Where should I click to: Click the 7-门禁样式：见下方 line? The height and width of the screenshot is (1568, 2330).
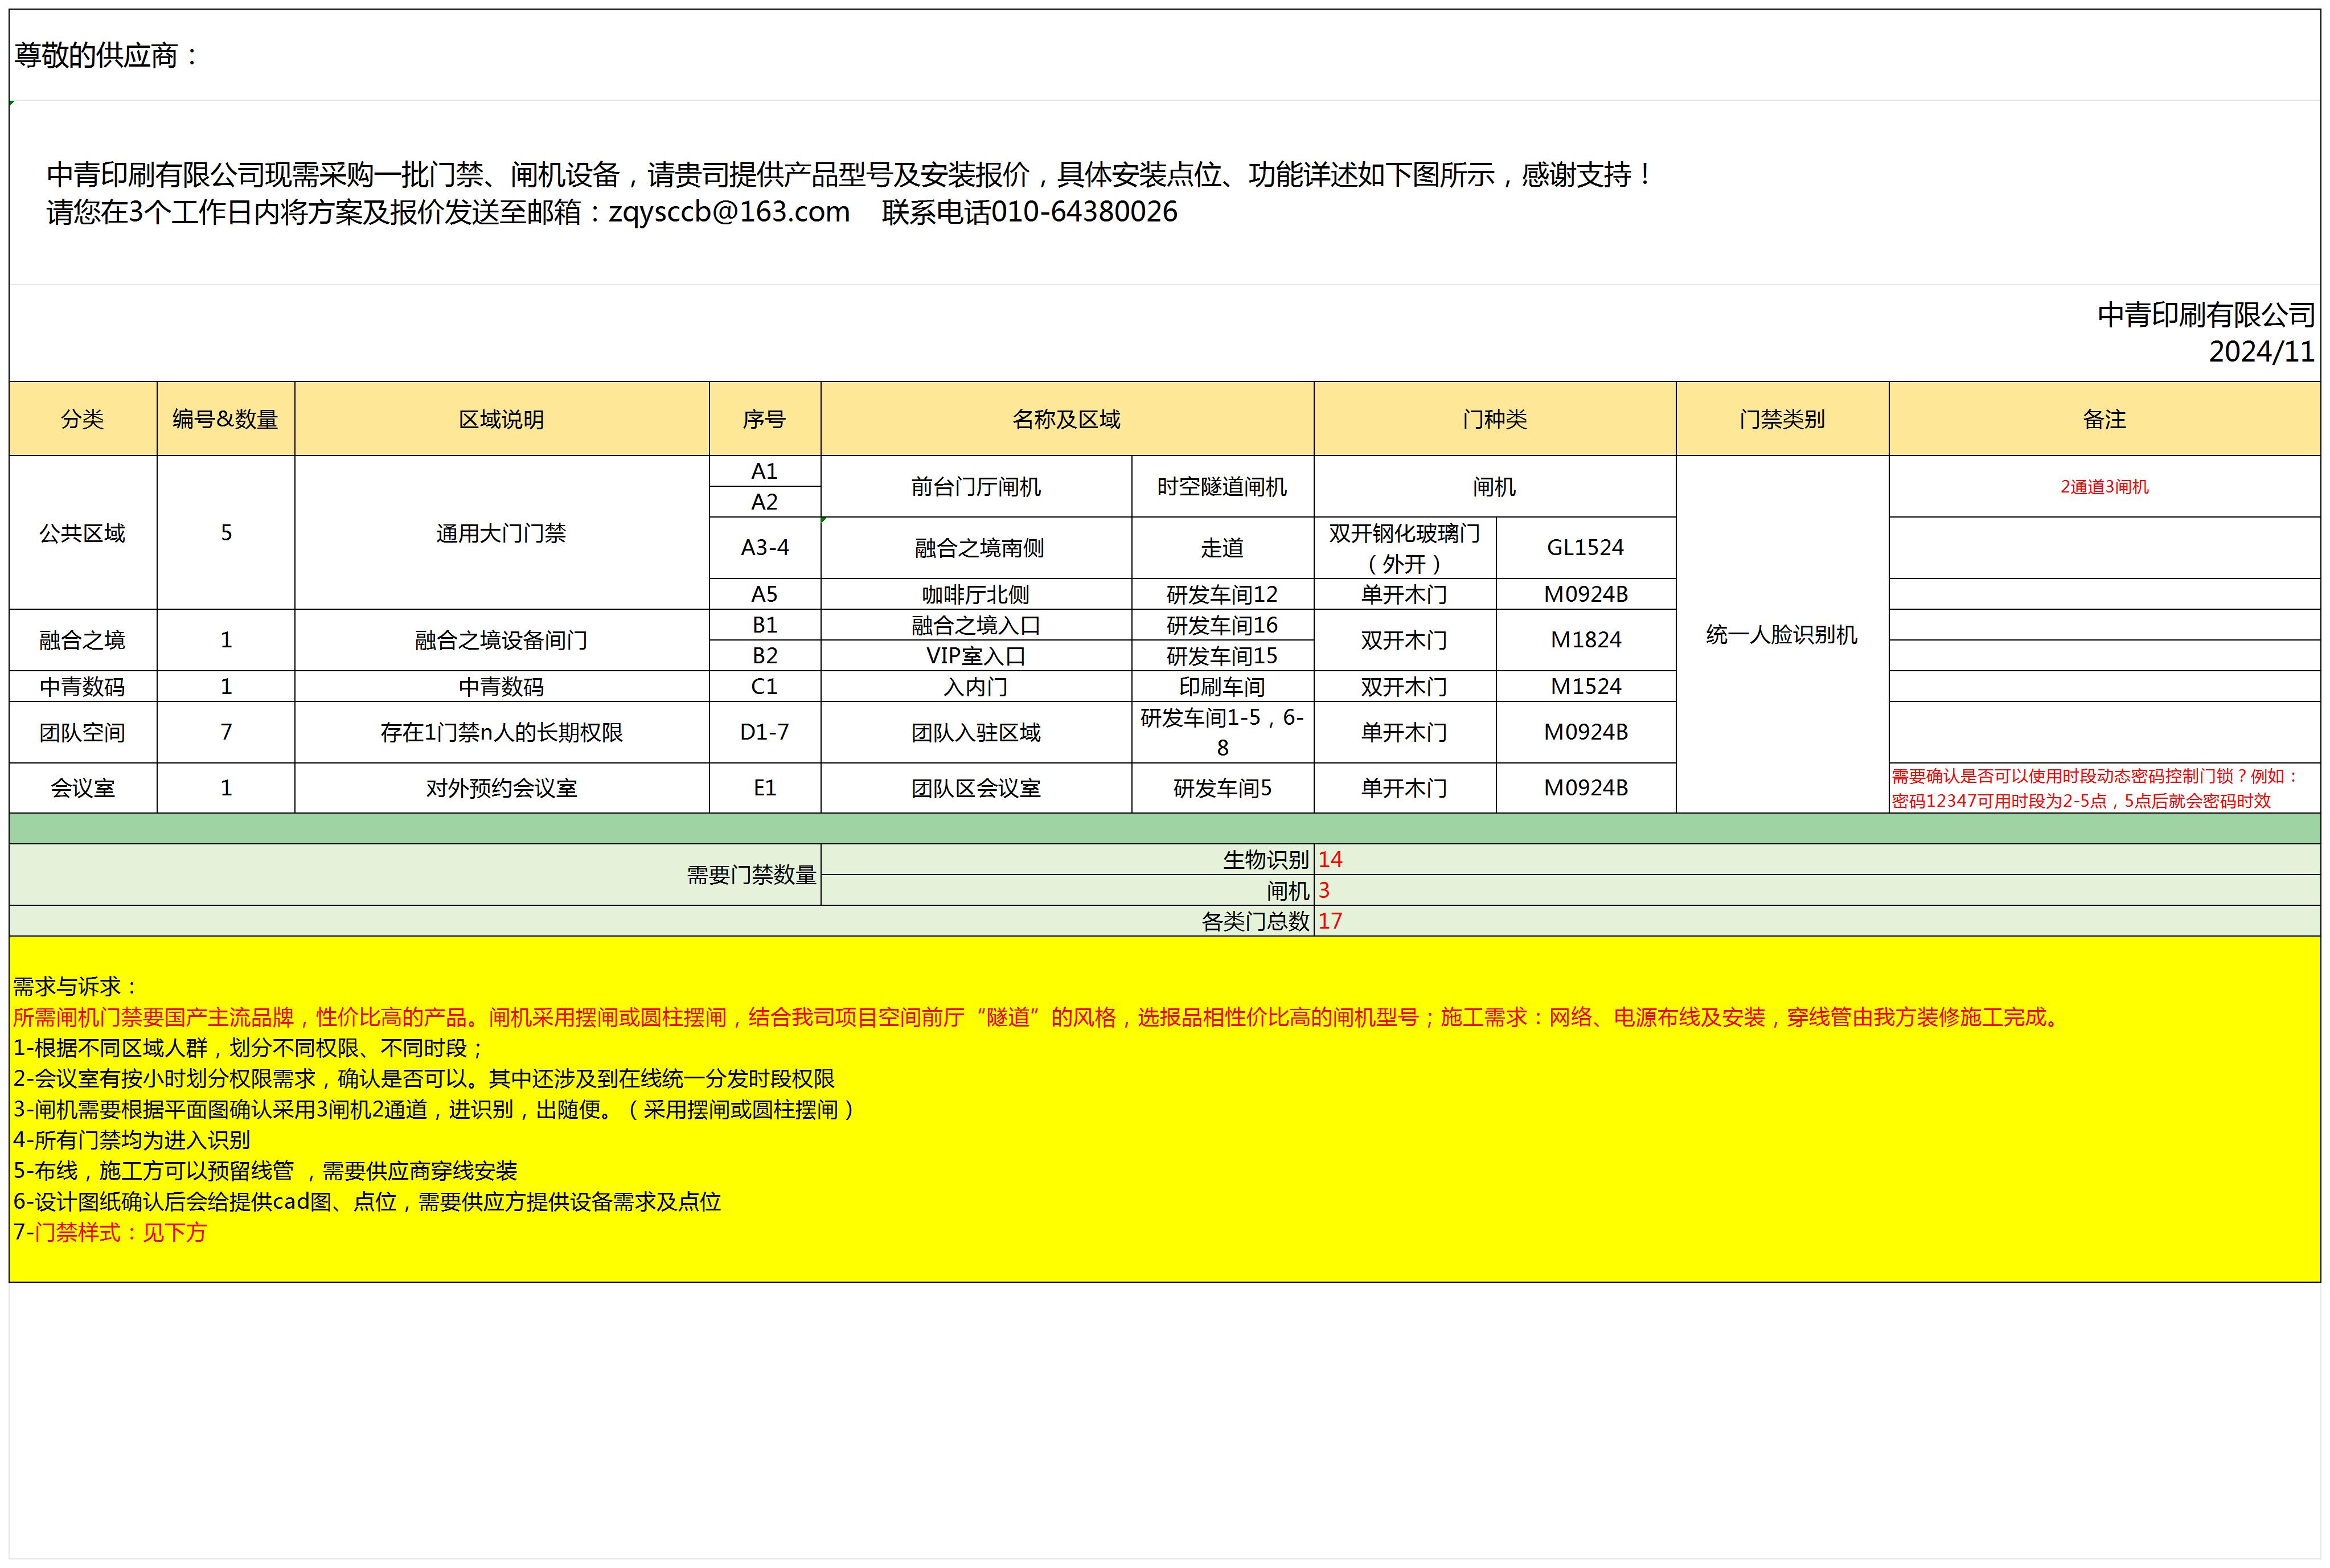point(110,1232)
